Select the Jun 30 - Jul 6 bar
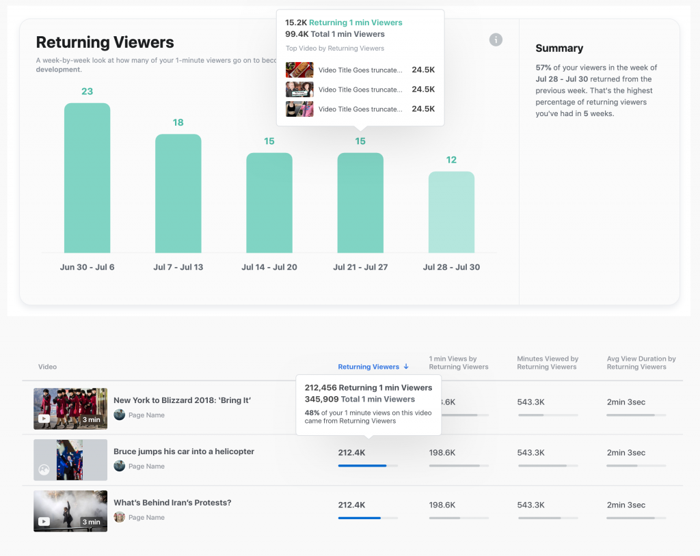The height and width of the screenshot is (556, 700). [87, 178]
